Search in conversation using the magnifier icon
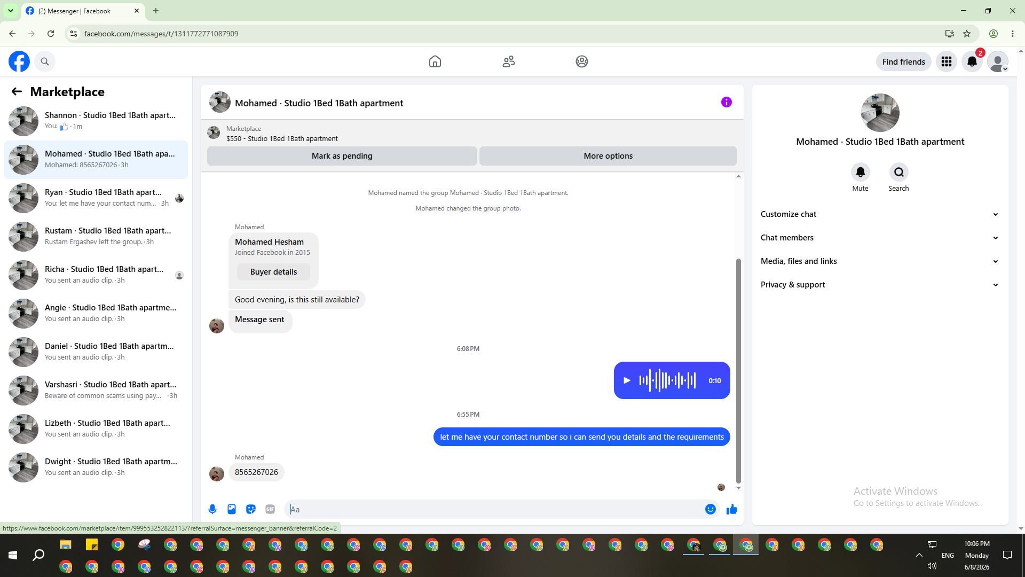Screen dimensions: 1025x577 point(899,172)
